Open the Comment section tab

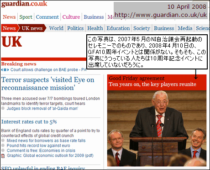pos(47,17)
